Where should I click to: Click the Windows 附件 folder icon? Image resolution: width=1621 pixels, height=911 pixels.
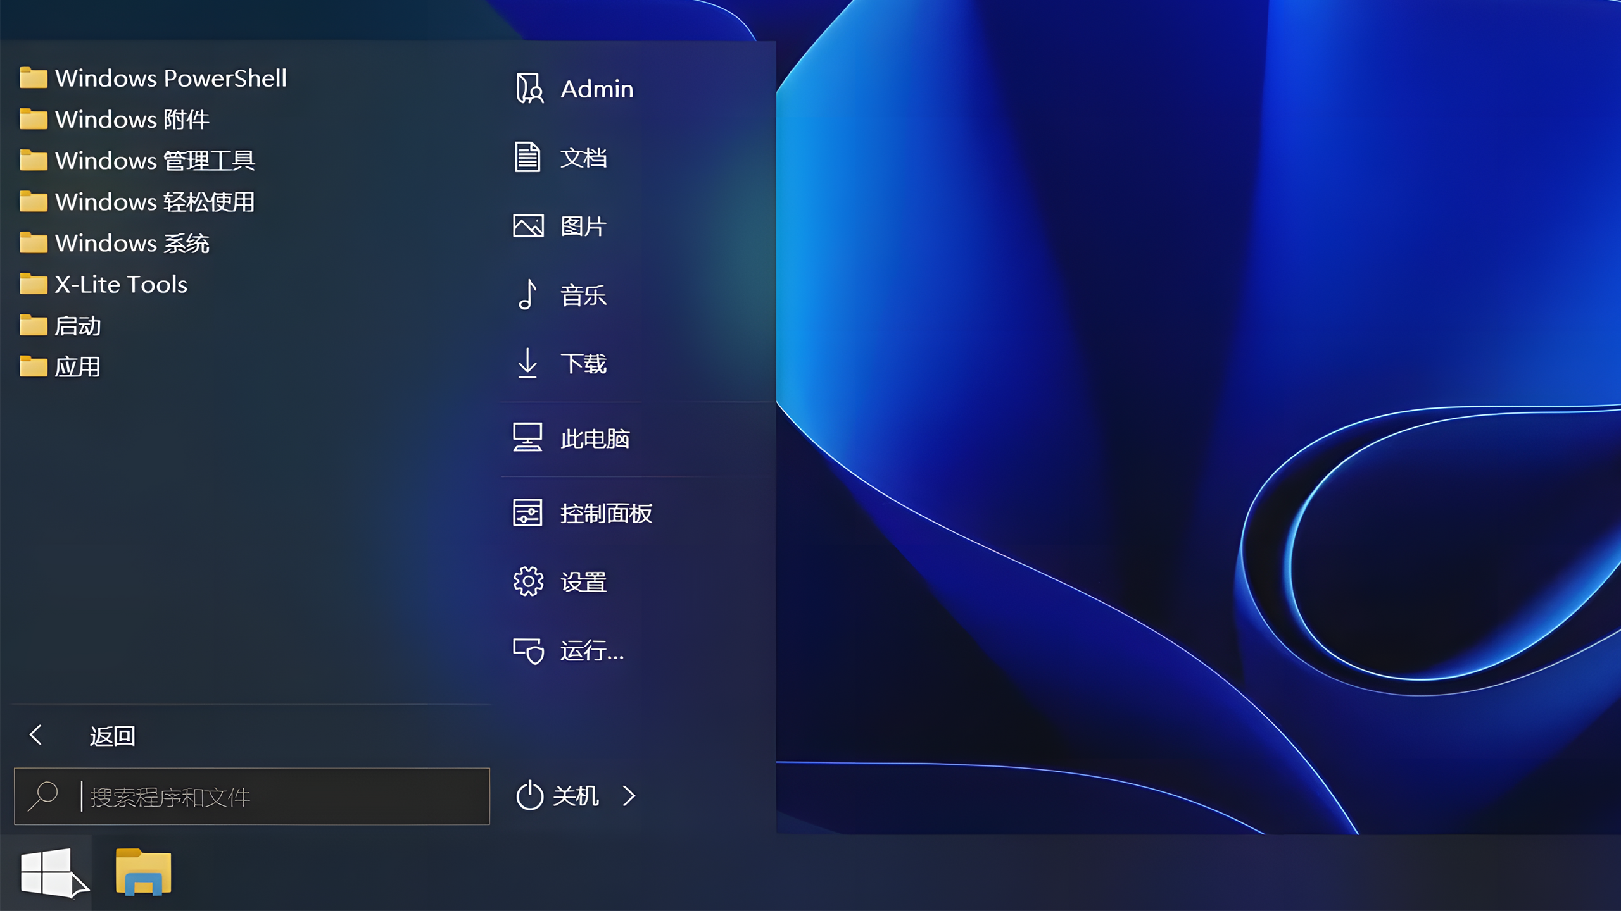pos(34,120)
